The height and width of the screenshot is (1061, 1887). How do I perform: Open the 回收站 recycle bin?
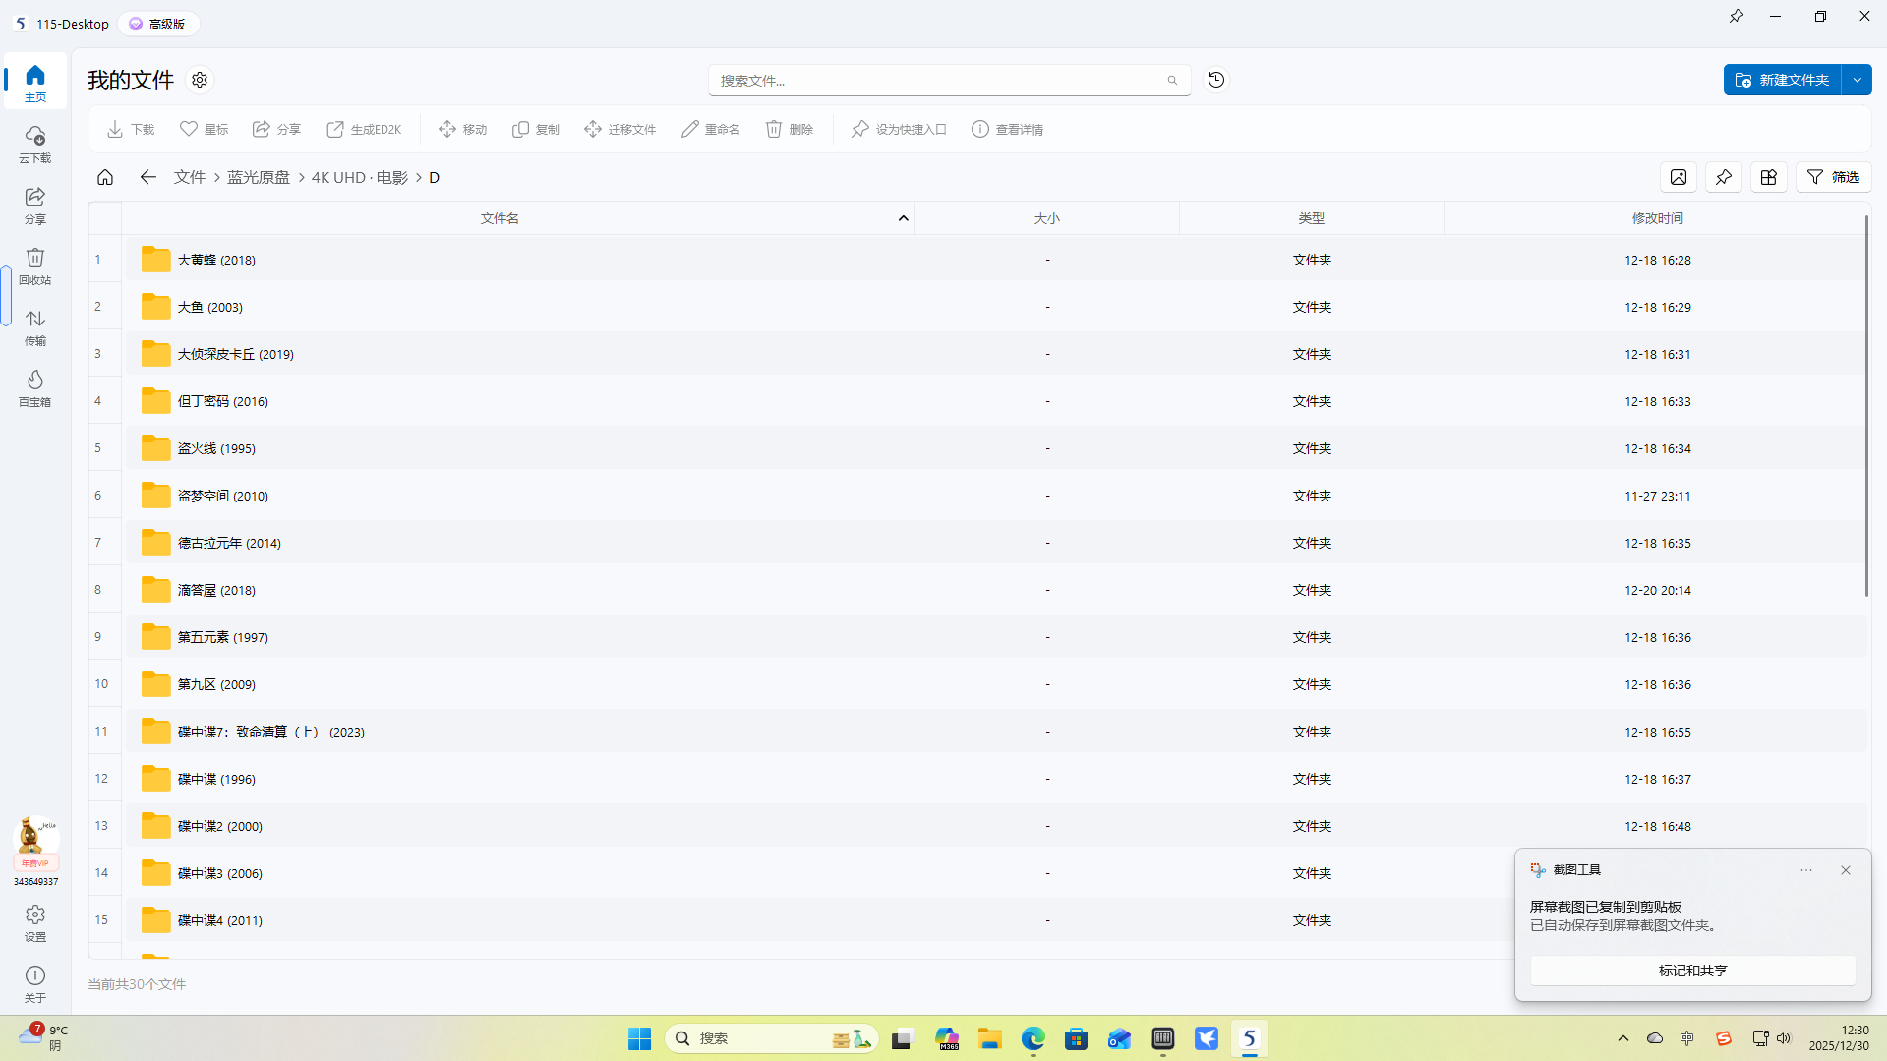(x=35, y=265)
